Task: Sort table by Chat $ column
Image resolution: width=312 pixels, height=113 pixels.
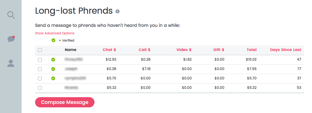Action: [109, 50]
